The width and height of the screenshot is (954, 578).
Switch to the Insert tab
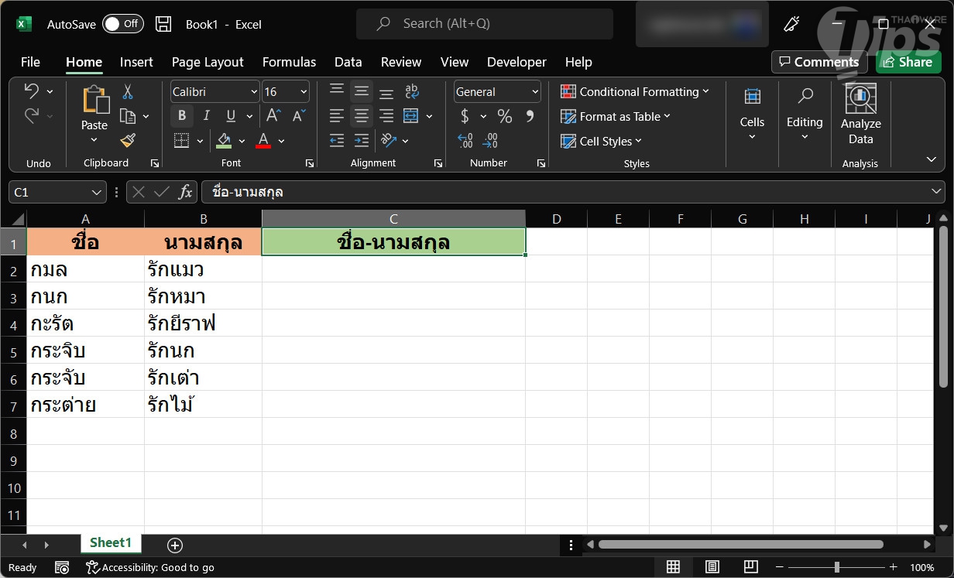point(136,62)
